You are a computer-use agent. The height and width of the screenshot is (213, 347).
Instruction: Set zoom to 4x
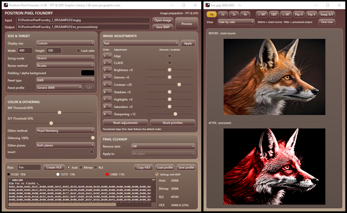click(x=245, y=14)
